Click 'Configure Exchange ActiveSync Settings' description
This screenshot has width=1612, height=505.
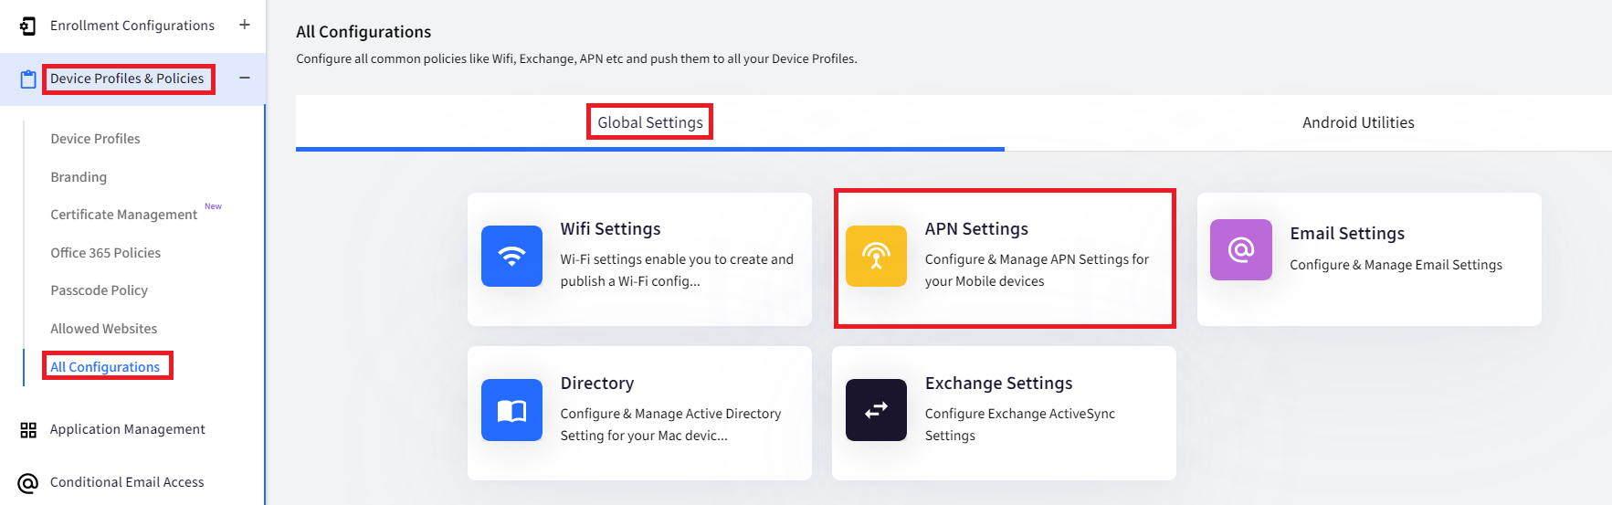click(x=1020, y=425)
